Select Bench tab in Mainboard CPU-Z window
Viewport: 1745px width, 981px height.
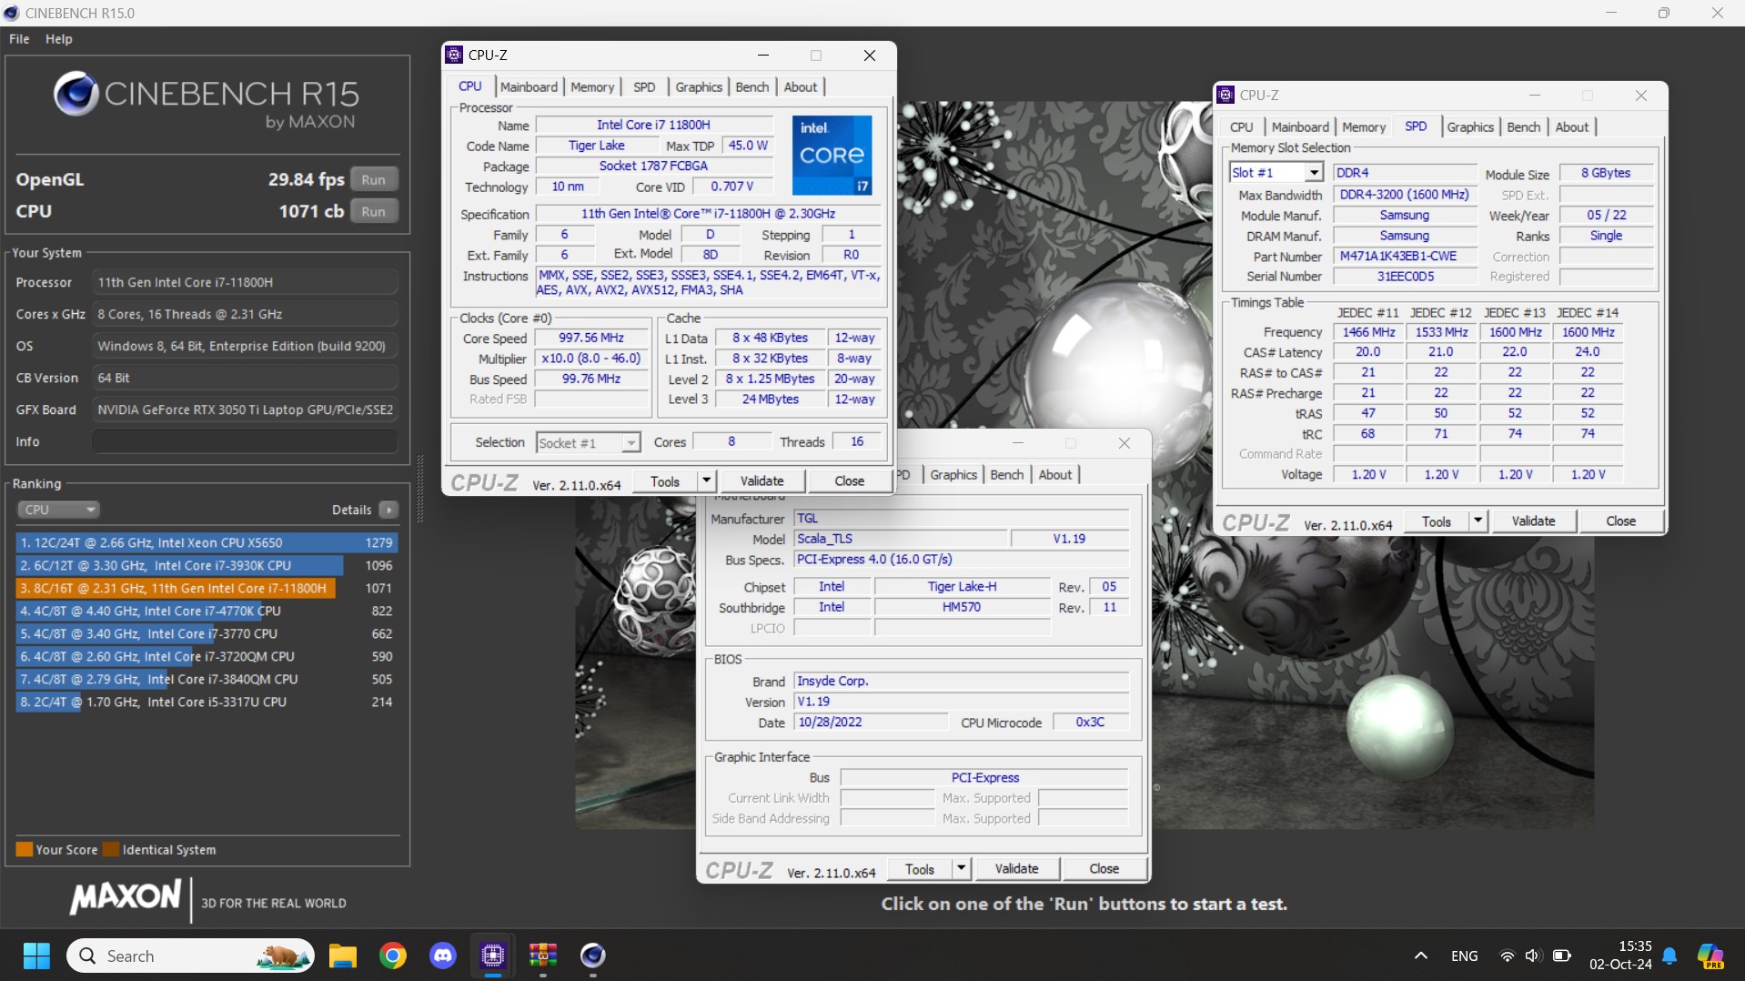click(1007, 475)
